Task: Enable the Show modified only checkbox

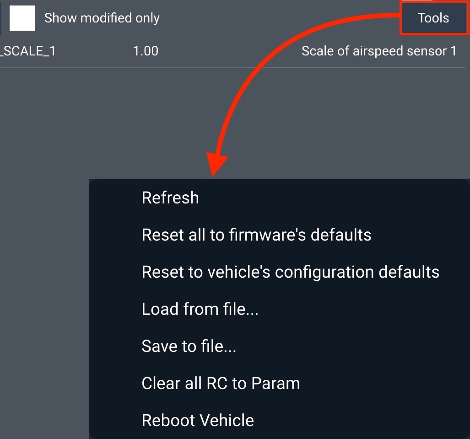Action: pyautogui.click(x=22, y=19)
